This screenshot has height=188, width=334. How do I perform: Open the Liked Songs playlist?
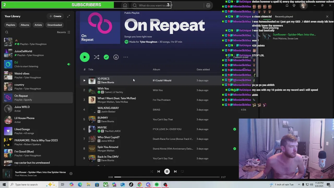(x=38, y=131)
